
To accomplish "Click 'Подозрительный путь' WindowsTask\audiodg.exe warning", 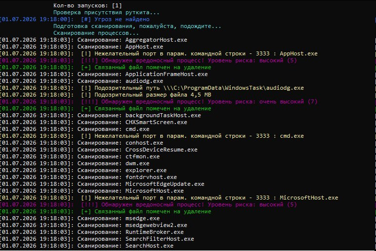I will (152, 88).
